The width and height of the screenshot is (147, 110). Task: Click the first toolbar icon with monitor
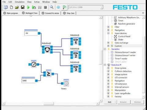point(6,7)
